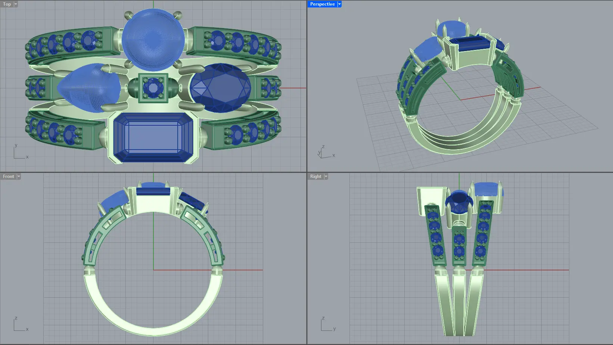
Task: Open the Top viewport dropdown arrow
Action: 16,4
